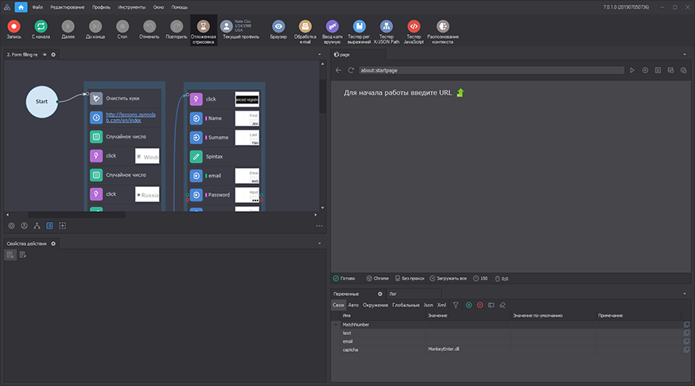The image size is (695, 386).
Task: Open the Инструменты menu
Action: click(132, 7)
